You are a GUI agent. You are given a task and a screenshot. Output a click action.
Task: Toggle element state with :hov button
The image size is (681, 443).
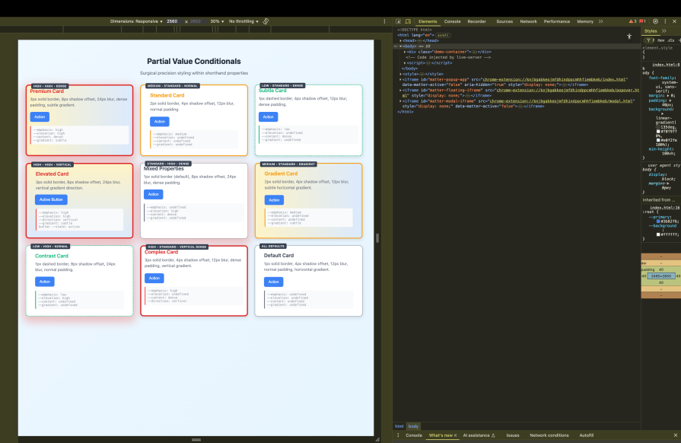point(660,40)
